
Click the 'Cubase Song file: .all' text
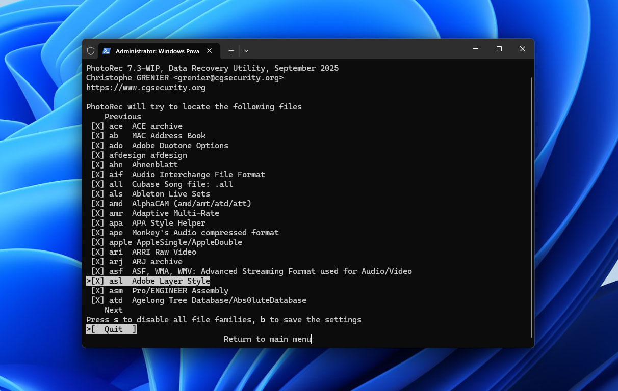pyautogui.click(x=183, y=184)
